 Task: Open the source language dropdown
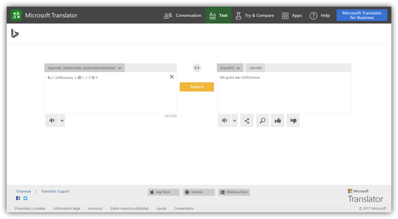pos(84,68)
